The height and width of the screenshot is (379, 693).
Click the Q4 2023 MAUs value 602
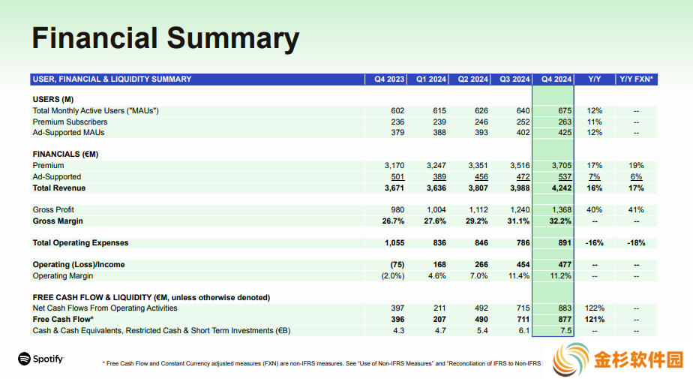[397, 110]
